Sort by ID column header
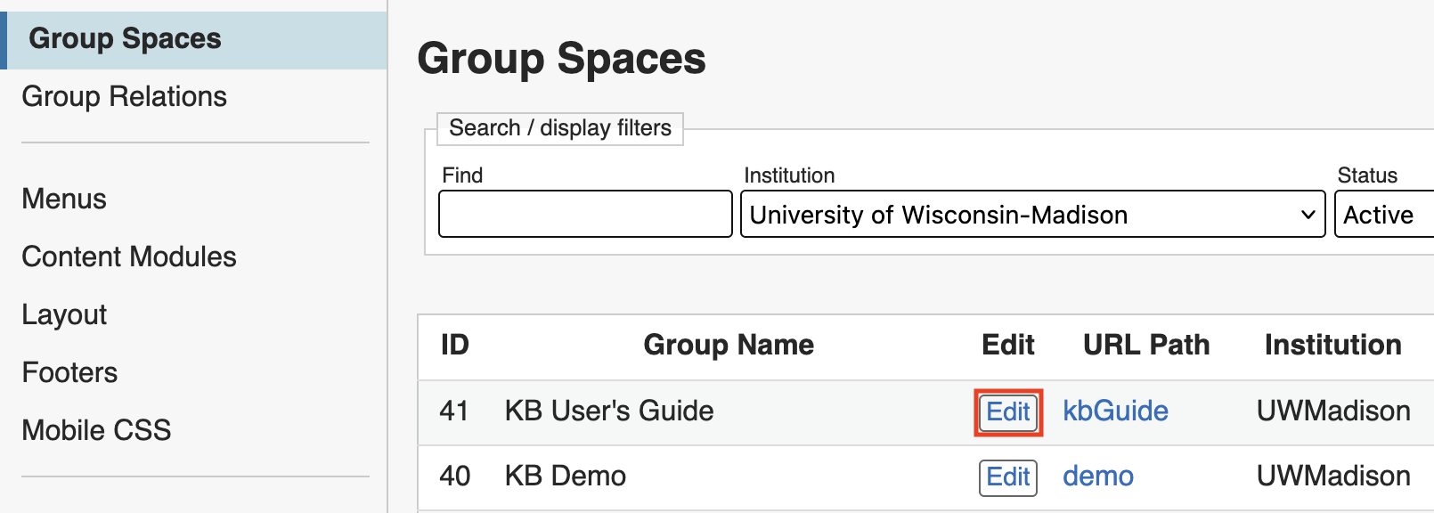The image size is (1434, 513). click(454, 345)
